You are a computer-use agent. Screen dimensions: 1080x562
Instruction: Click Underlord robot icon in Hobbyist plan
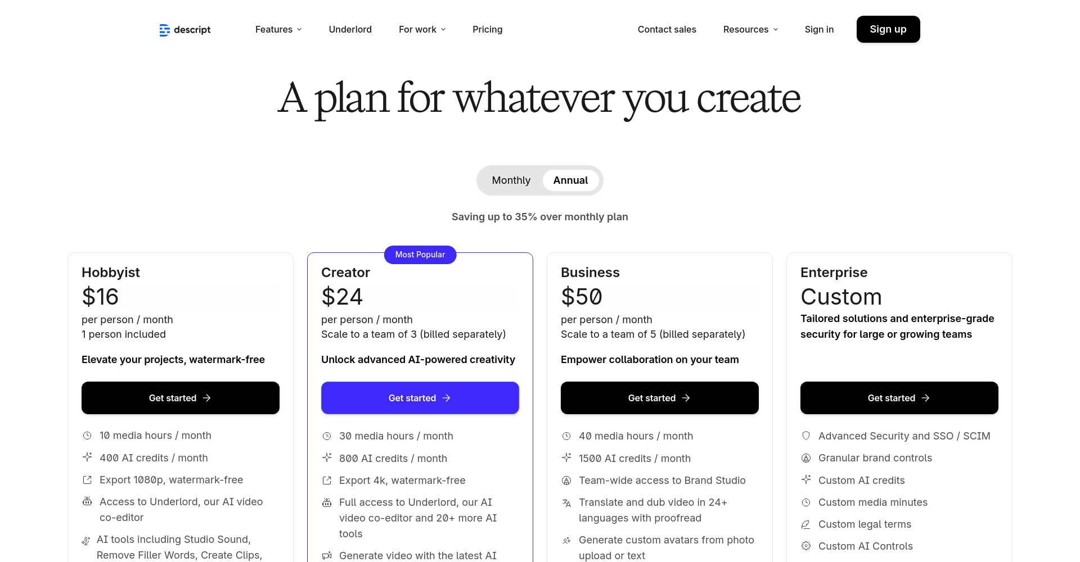point(87,501)
